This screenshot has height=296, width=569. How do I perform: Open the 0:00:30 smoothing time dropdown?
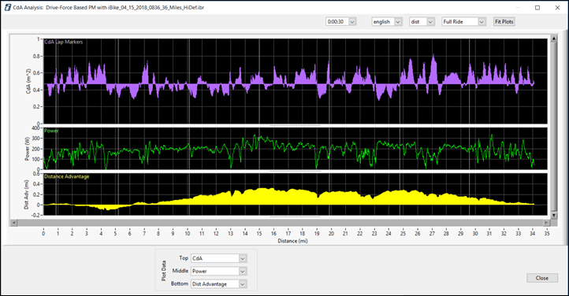352,22
